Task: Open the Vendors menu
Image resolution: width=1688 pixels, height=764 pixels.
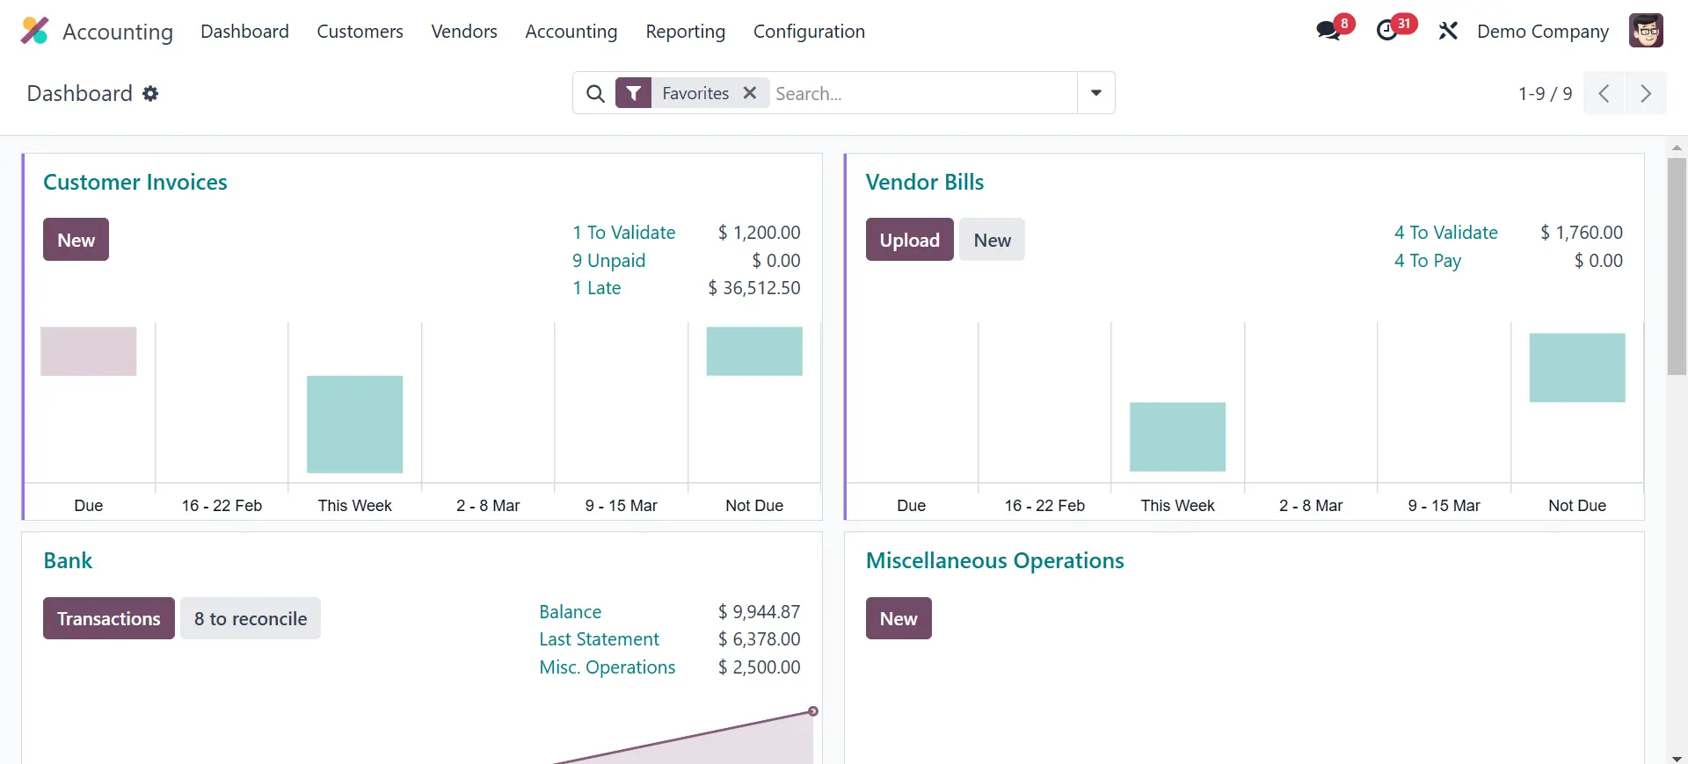Action: pyautogui.click(x=464, y=32)
